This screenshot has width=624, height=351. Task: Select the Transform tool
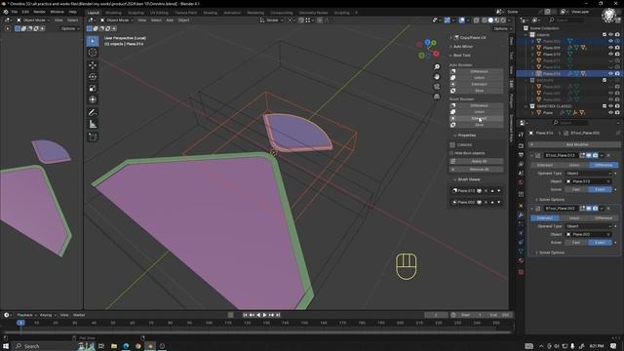93,99
